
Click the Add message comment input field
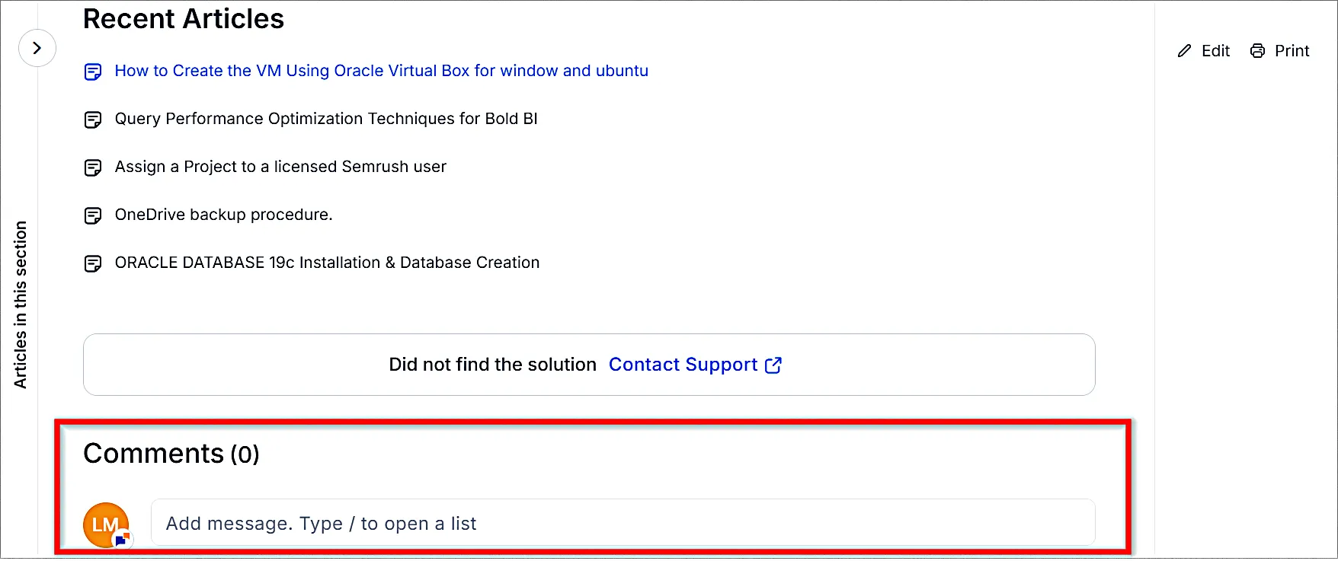623,523
